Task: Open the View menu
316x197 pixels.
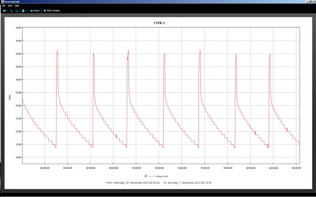Action: pos(10,6)
